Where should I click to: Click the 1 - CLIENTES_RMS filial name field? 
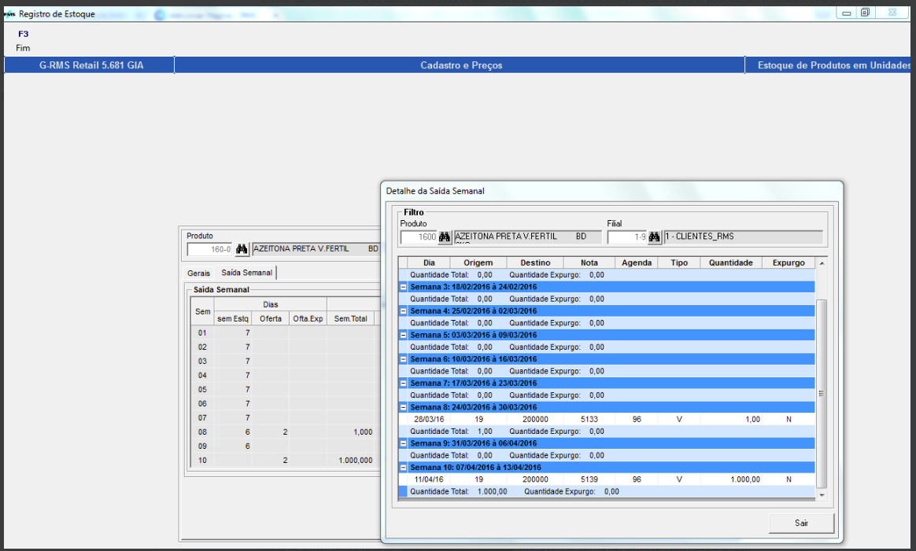tap(743, 237)
